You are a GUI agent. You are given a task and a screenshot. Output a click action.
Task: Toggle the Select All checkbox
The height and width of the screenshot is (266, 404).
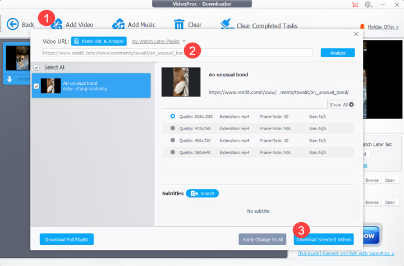(36, 67)
